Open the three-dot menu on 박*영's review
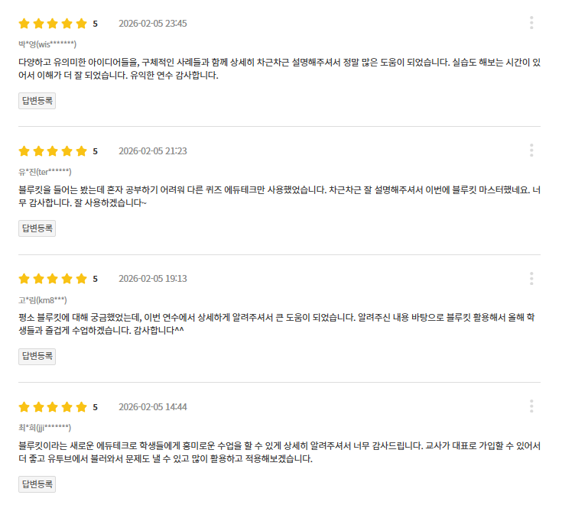 tap(531, 23)
